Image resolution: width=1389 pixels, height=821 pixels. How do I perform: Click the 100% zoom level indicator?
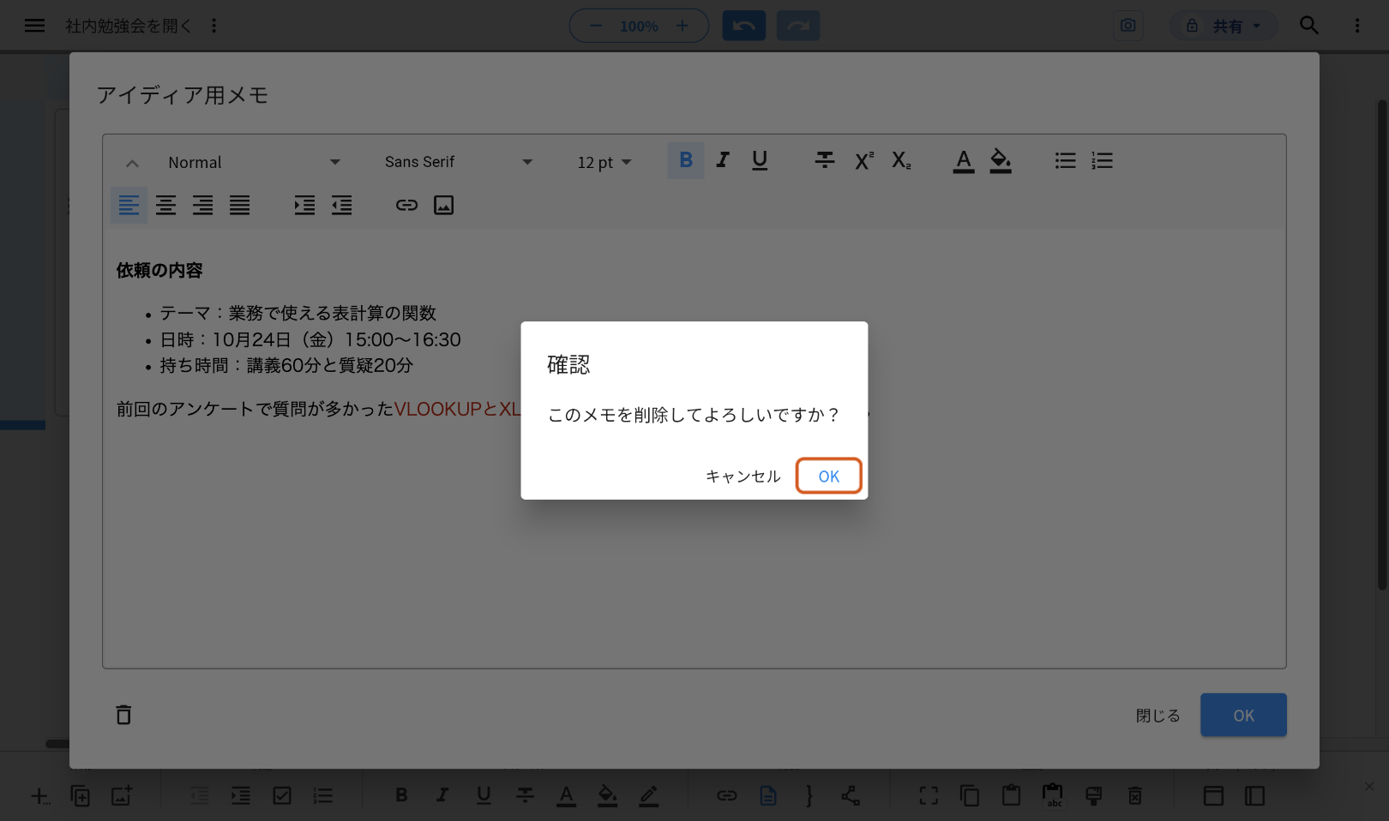[639, 27]
